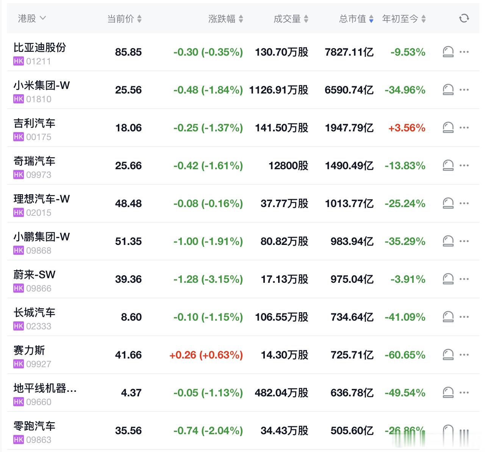Open 小鹏集团-W stock name
The width and height of the screenshot is (485, 452).
(x=42, y=237)
